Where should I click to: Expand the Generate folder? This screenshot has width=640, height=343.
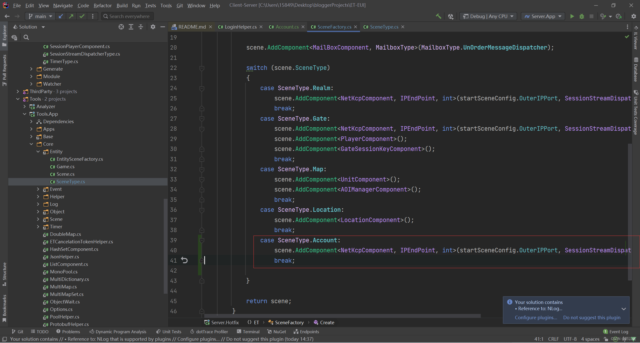point(31,69)
